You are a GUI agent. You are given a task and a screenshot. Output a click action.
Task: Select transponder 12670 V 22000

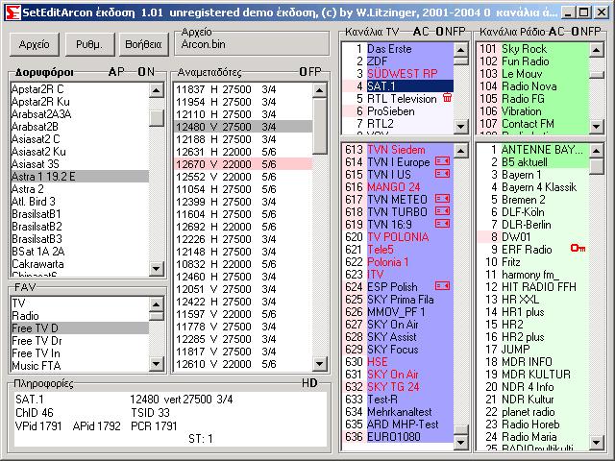(x=243, y=164)
